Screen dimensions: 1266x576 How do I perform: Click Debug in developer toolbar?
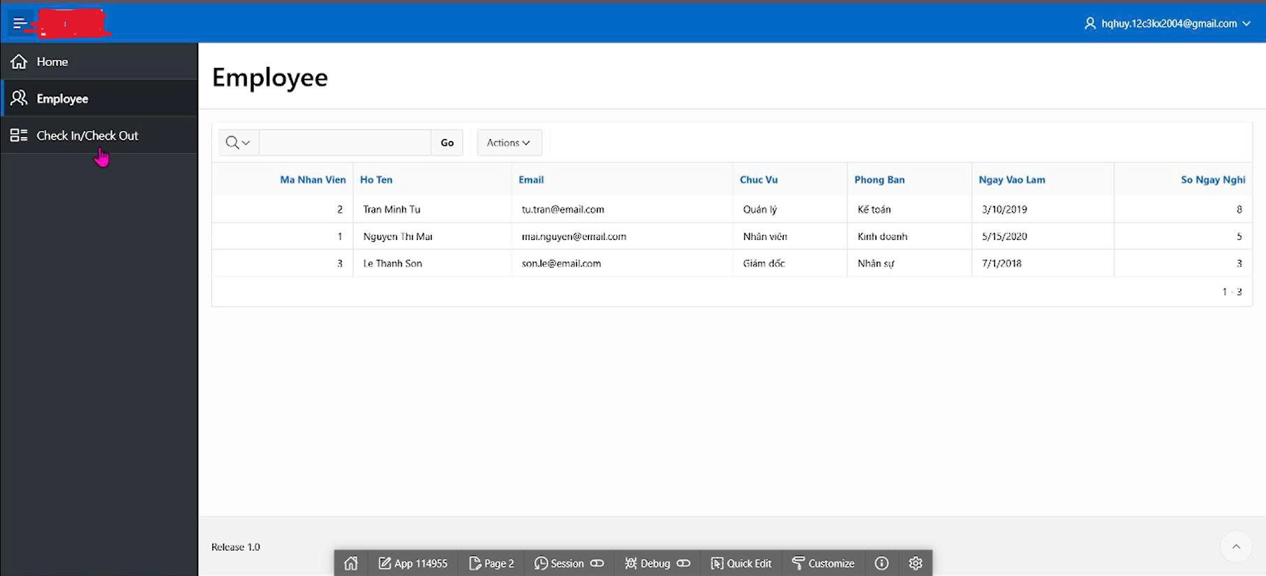(x=657, y=563)
